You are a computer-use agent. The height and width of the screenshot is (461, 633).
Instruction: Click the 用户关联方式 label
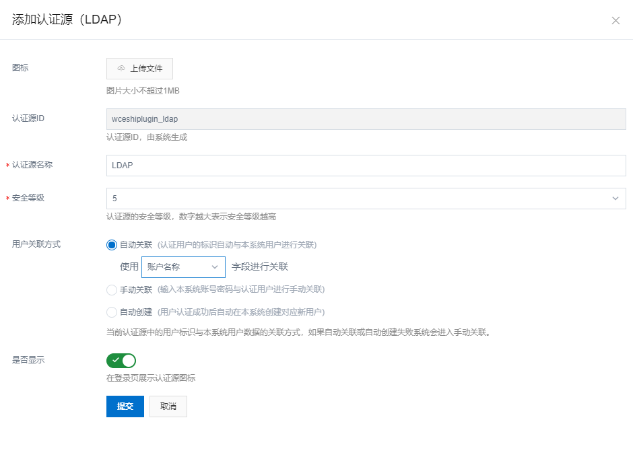pyautogui.click(x=36, y=244)
